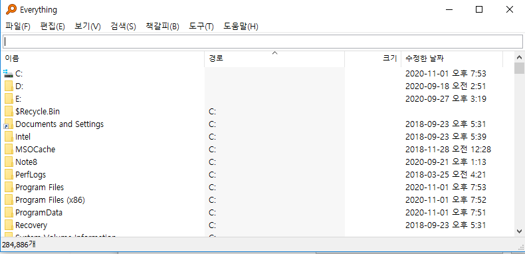Click the $Recycle.Bin folder icon

pyautogui.click(x=9, y=111)
